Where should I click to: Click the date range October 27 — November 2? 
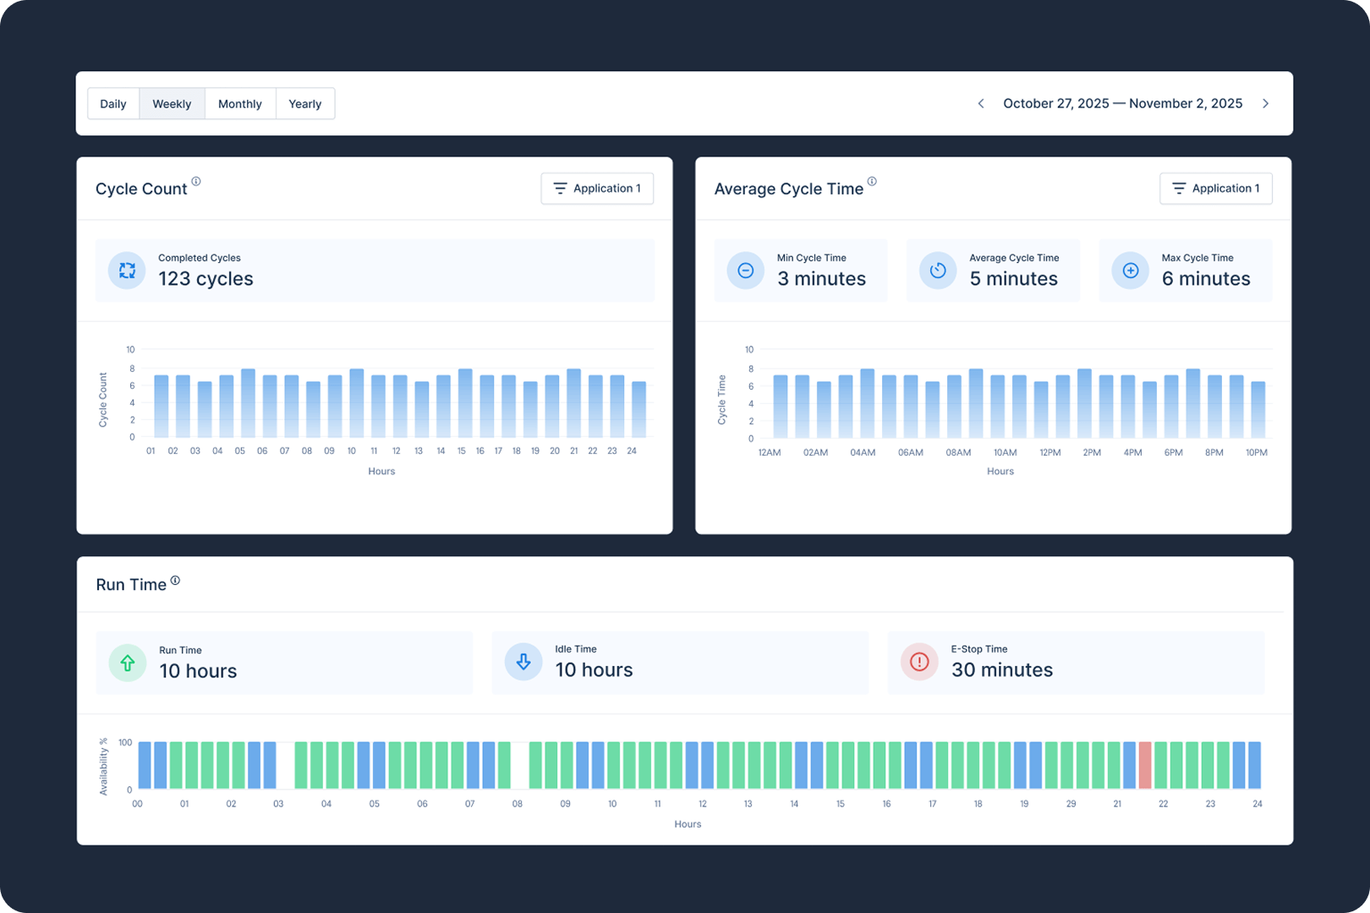[1122, 104]
